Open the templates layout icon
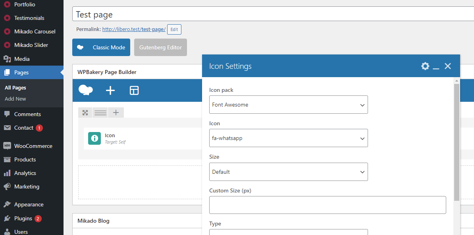 click(134, 90)
